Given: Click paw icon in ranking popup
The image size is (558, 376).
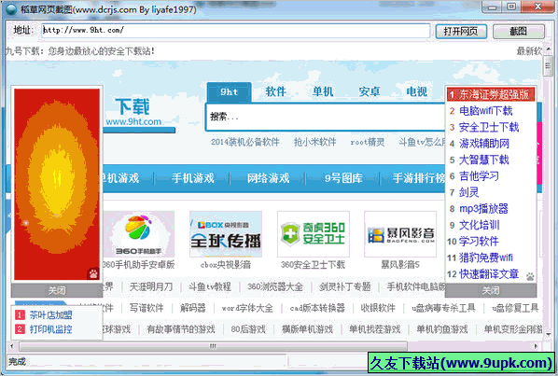Looking at the screenshot, I should click(530, 277).
